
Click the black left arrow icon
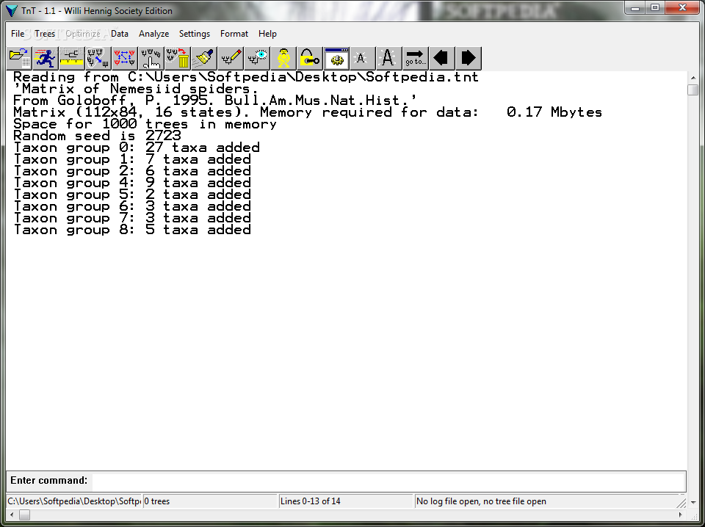pyautogui.click(x=441, y=59)
